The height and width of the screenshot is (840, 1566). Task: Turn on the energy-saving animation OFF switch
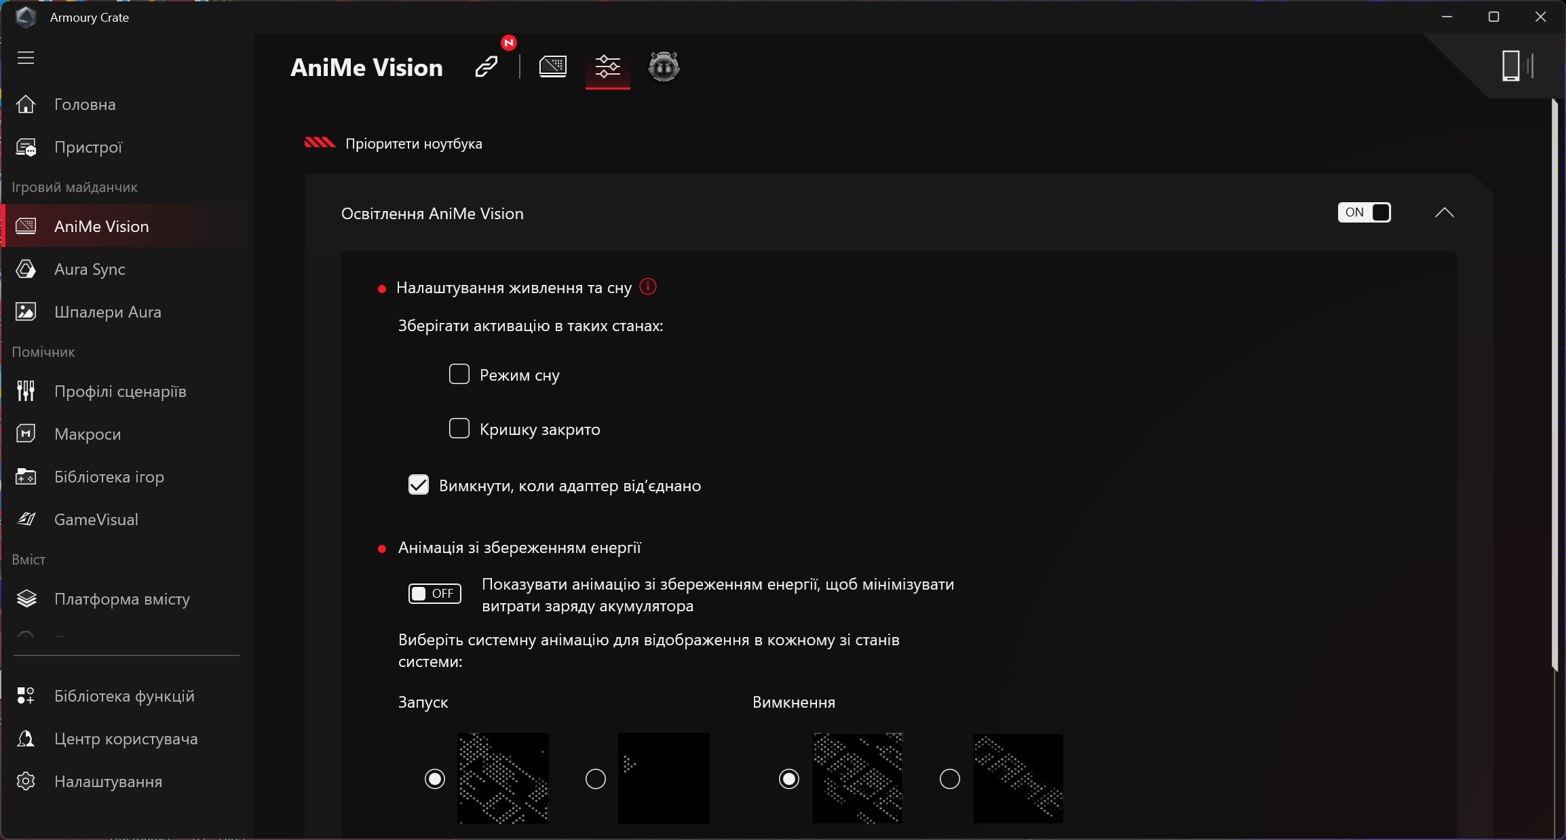(x=434, y=594)
